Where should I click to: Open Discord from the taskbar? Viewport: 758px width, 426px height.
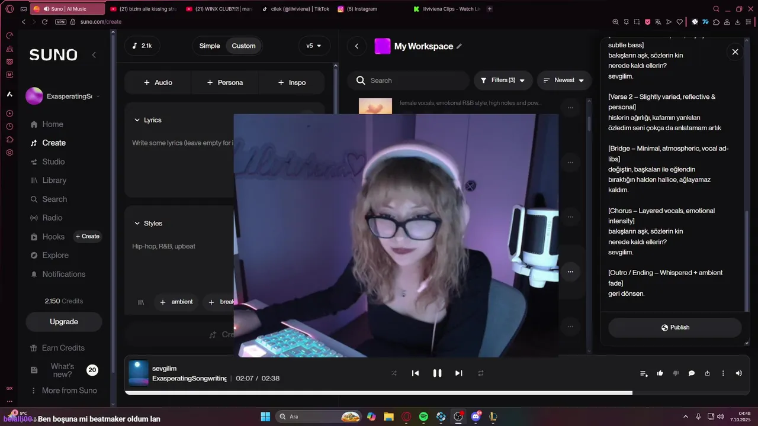(x=476, y=417)
